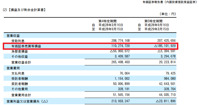This screenshot has width=199, height=105.
Task: Select the row label その他収益
Action: coord(20,57)
